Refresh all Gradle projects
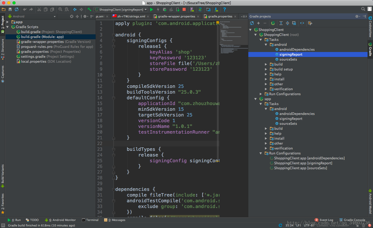373x228 pixels. click(252, 23)
